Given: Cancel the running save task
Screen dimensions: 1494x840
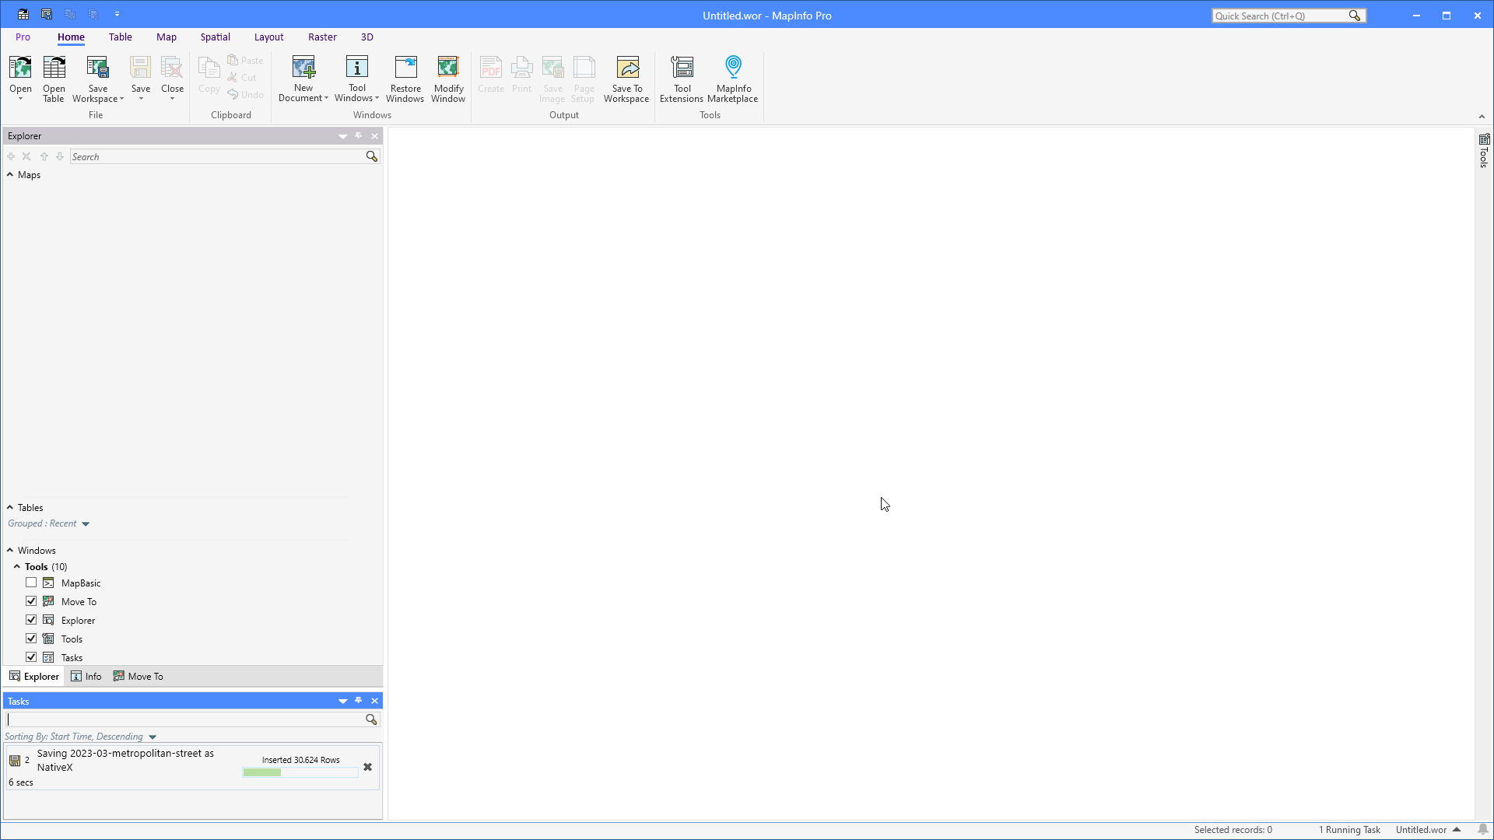Looking at the screenshot, I should click(x=367, y=767).
